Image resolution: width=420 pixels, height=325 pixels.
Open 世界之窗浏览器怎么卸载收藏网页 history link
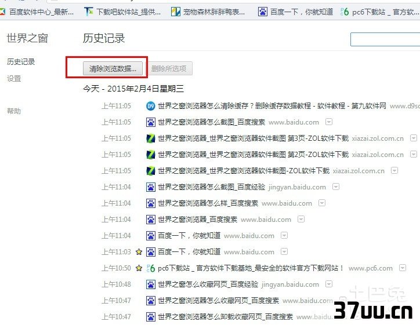point(225,317)
